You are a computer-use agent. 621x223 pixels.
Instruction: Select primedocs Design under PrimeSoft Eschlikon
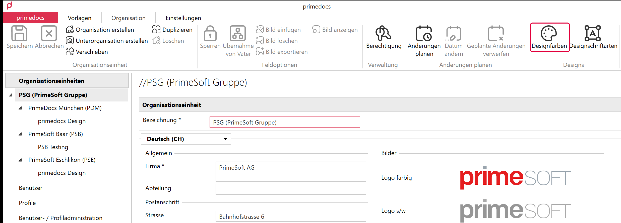[x=62, y=173]
